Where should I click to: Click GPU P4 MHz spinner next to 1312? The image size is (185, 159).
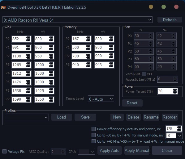28,73
